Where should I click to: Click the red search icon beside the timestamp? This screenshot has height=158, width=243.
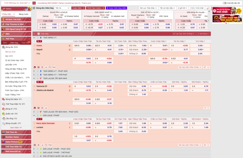(x=34, y=3)
